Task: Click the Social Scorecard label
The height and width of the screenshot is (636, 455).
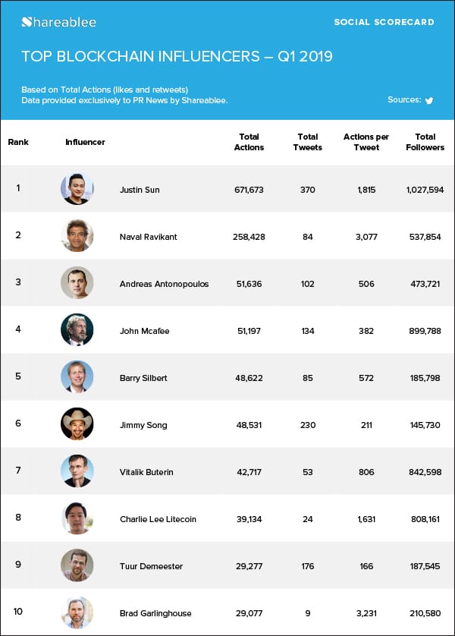Action: (x=384, y=22)
